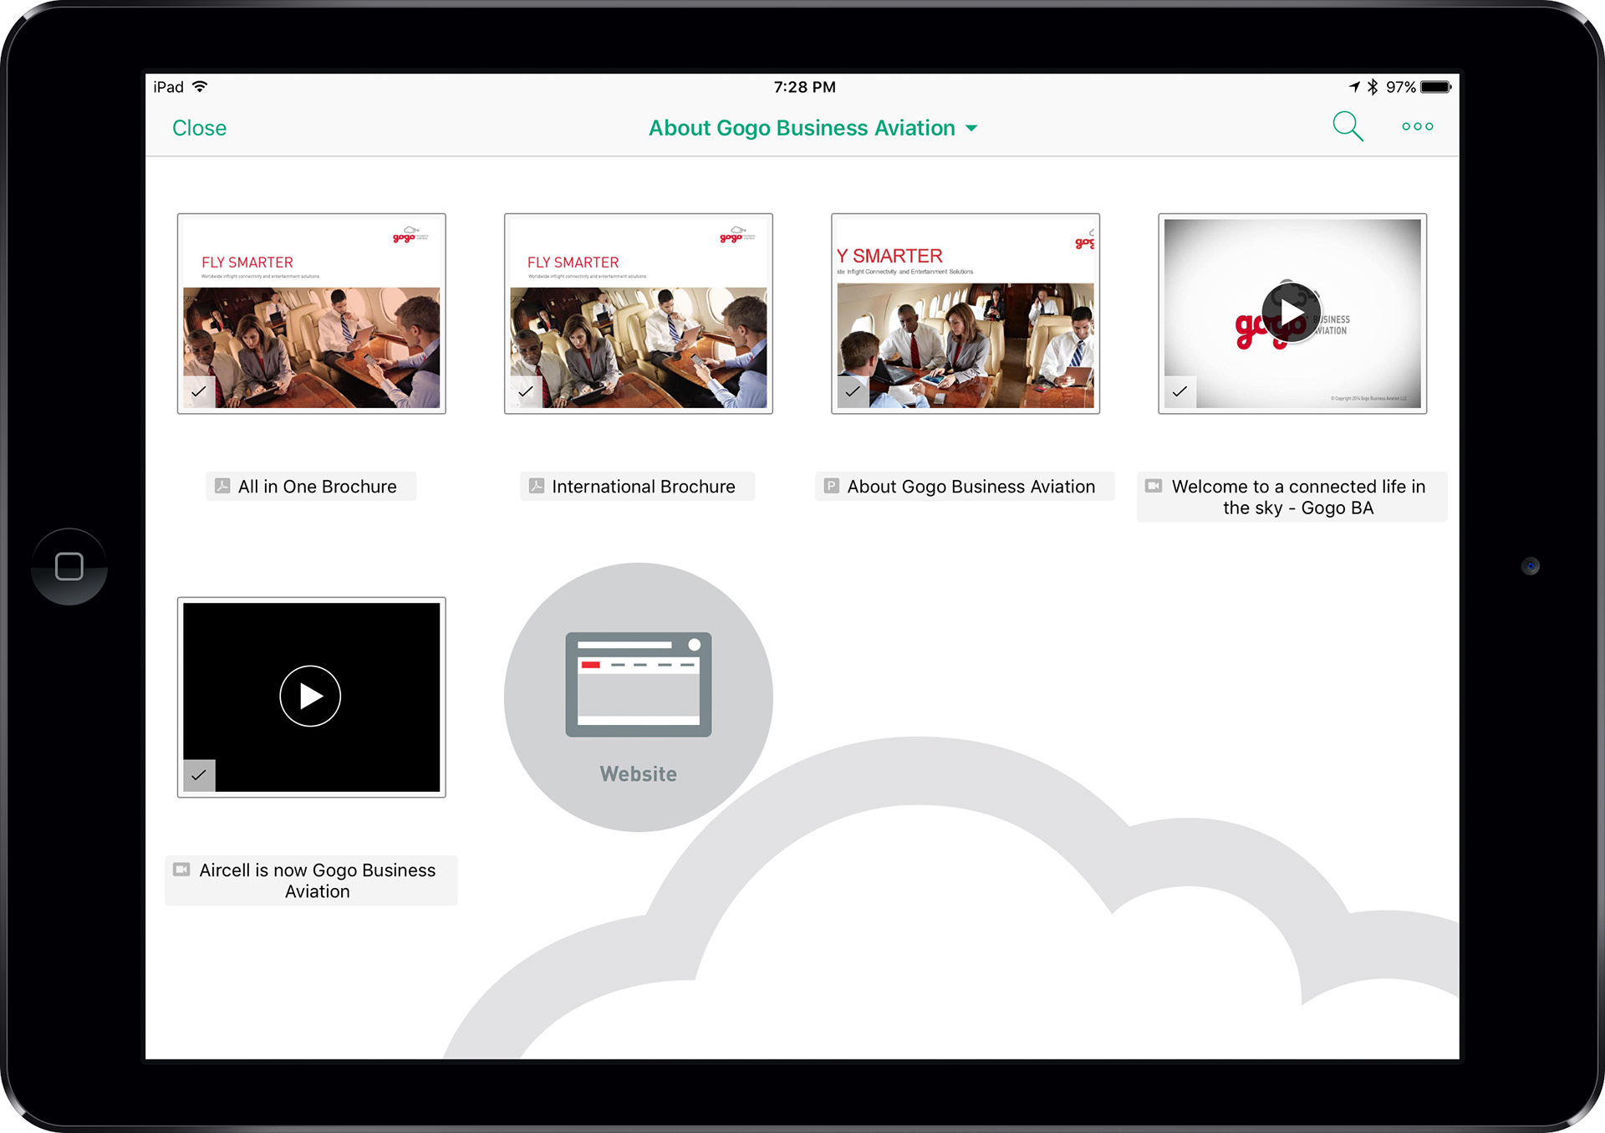Click the video camera icon beside Aircell label
This screenshot has width=1605, height=1133.
pyautogui.click(x=181, y=870)
